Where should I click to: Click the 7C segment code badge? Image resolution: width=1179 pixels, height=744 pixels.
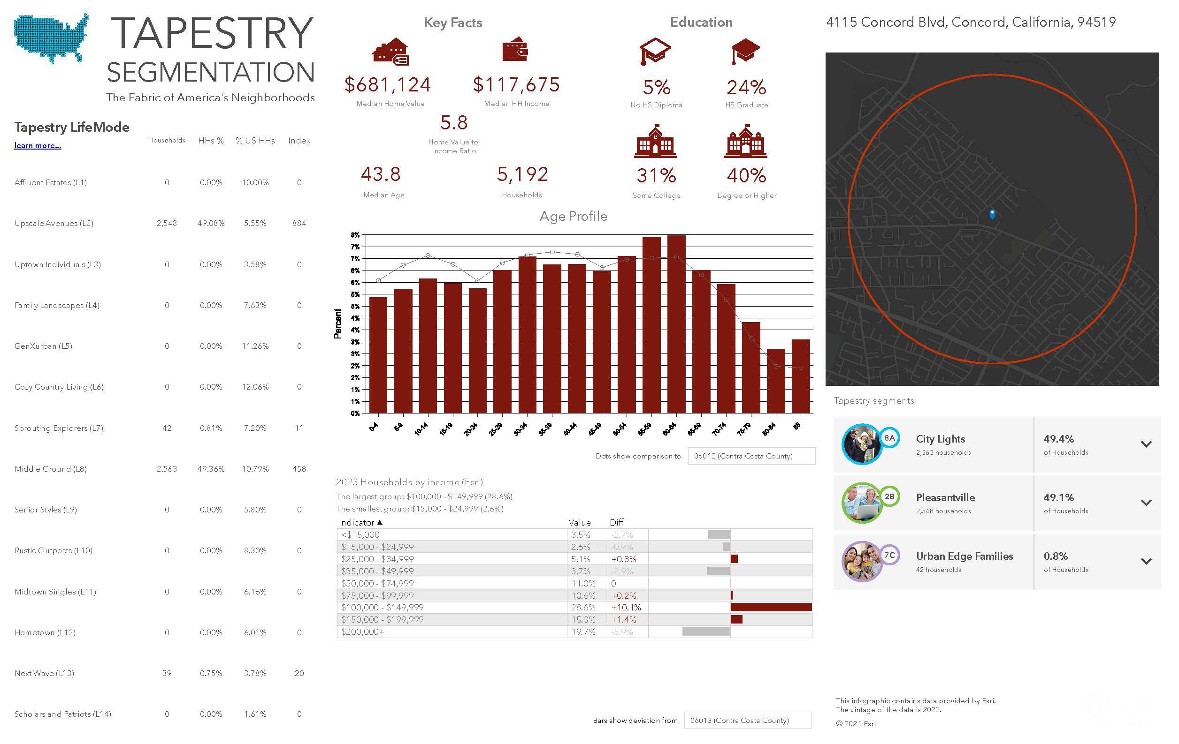(889, 555)
